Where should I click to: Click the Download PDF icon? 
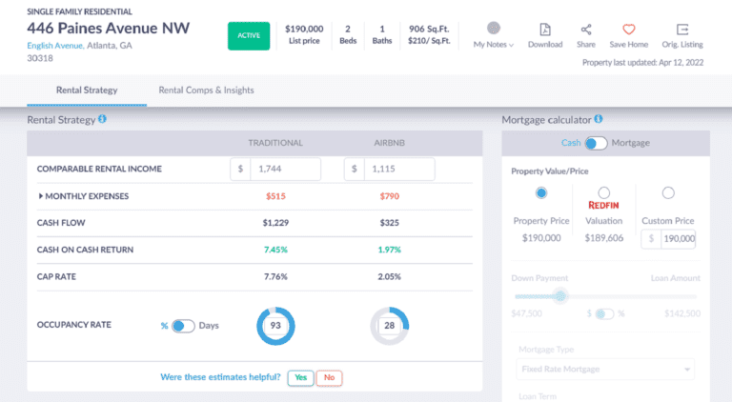pos(544,30)
